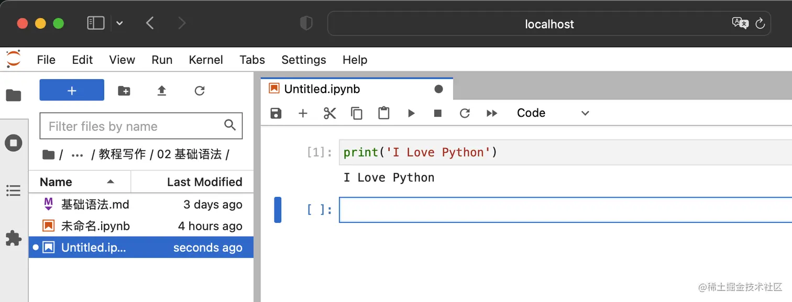The height and width of the screenshot is (302, 792).
Task: Show the Extension Manager puzzle icon panel
Action: pyautogui.click(x=14, y=239)
